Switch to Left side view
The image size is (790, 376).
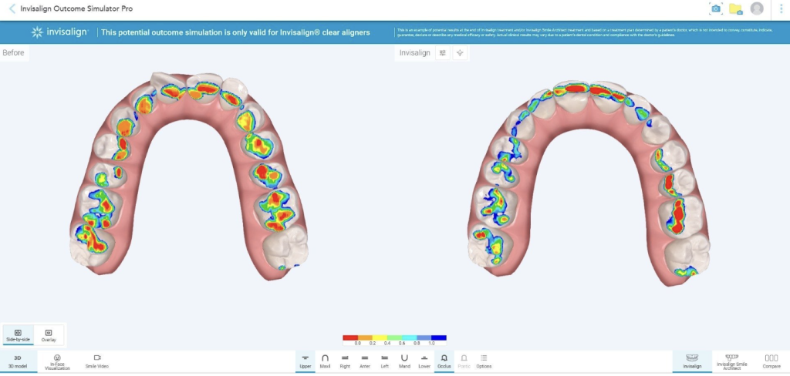384,361
